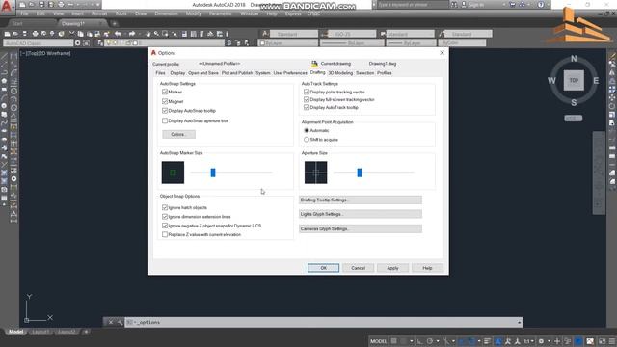This screenshot has height=347, width=617.
Task: Uncheck the Magnet checkbox
Action: pyautogui.click(x=165, y=101)
